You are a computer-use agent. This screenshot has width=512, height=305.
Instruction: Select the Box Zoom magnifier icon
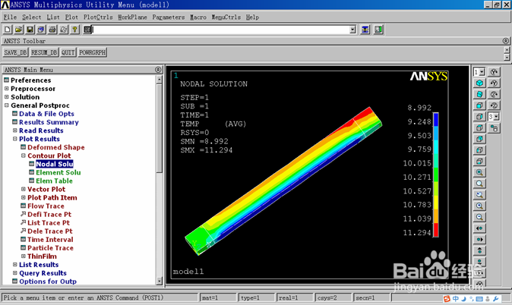pos(479,184)
